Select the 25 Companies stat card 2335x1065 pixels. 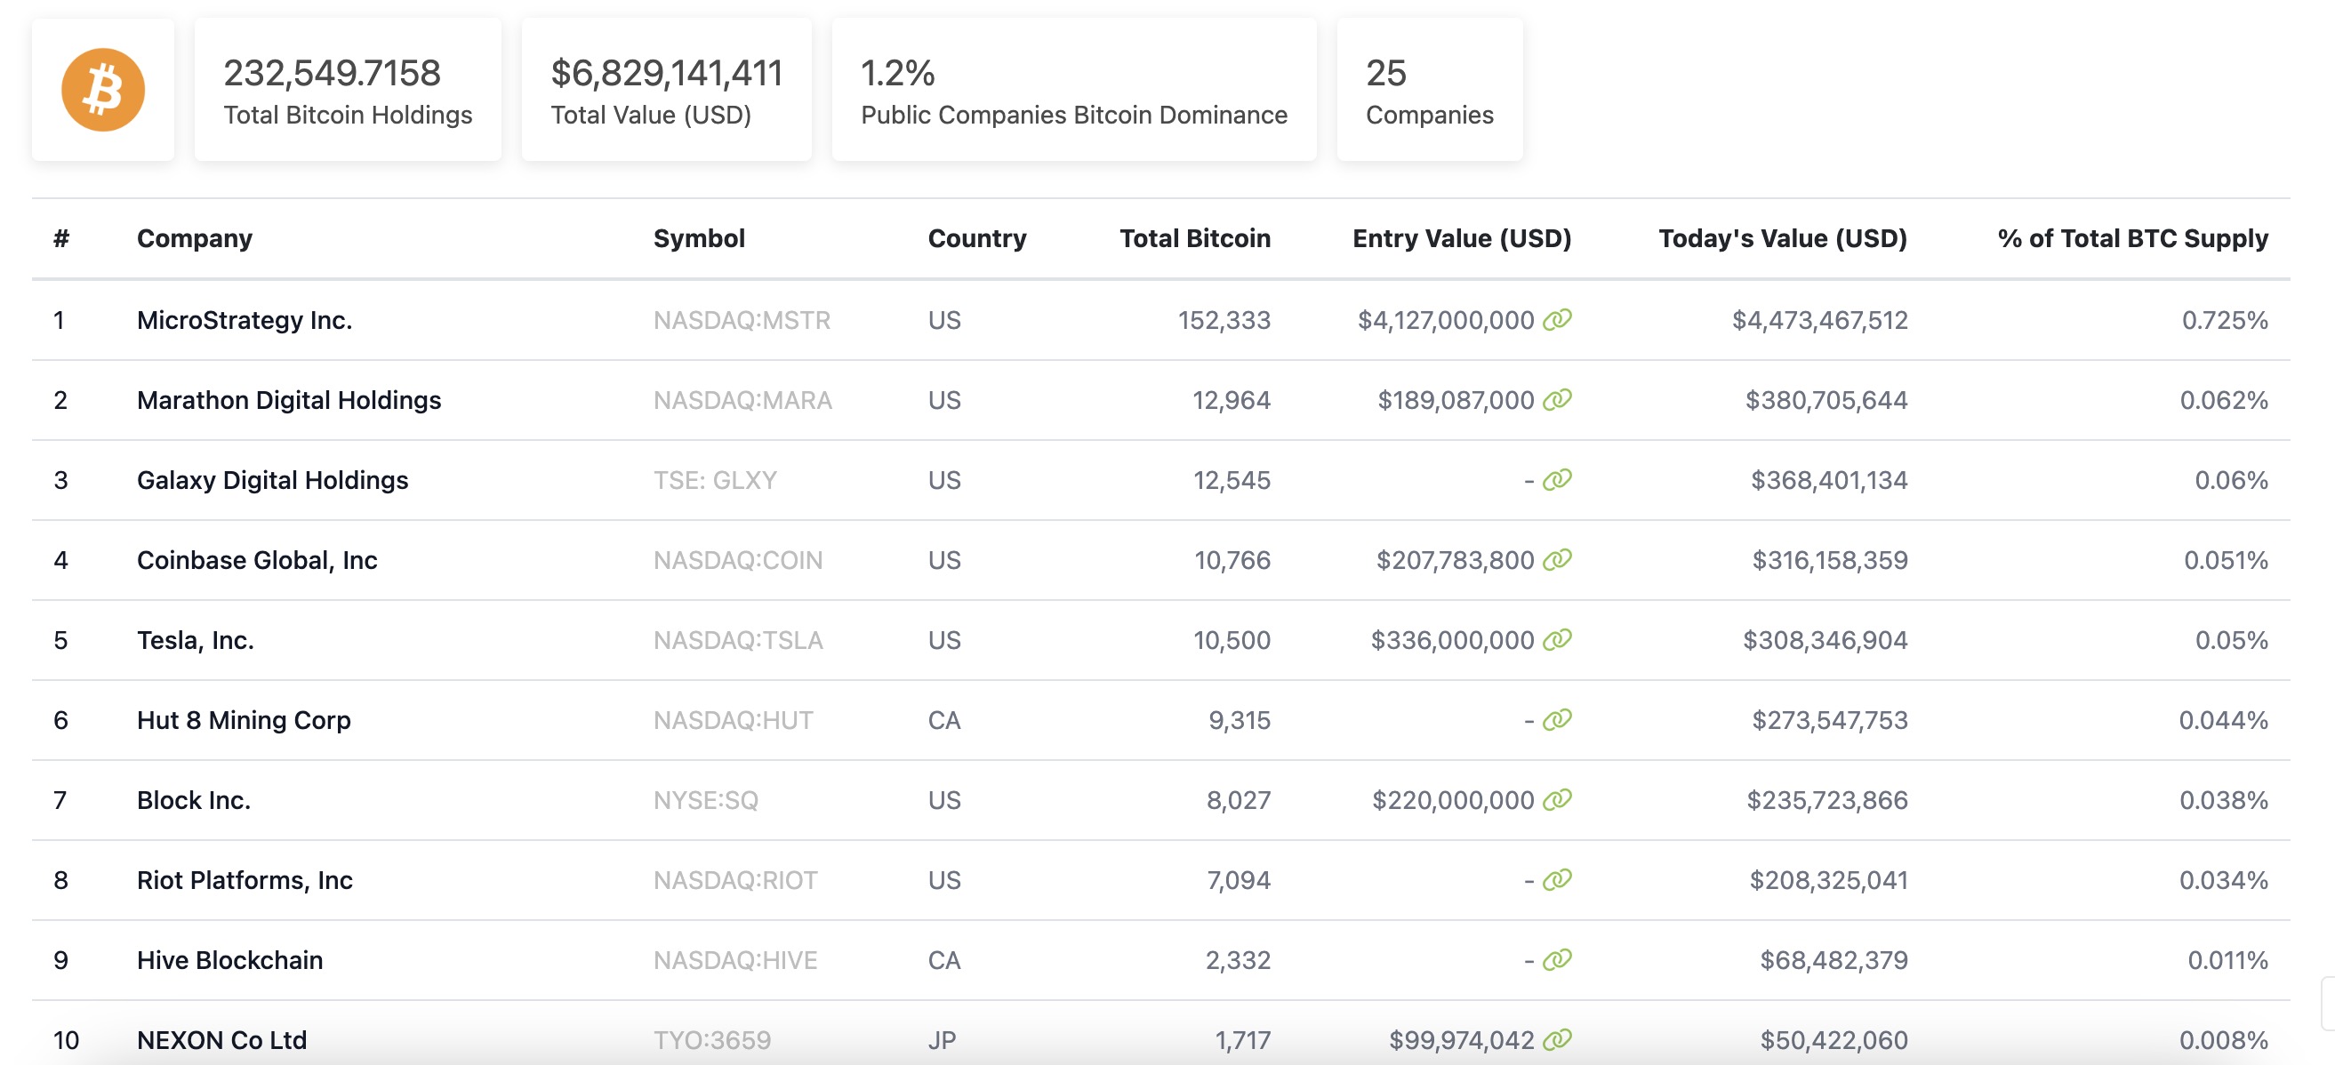click(x=1430, y=90)
